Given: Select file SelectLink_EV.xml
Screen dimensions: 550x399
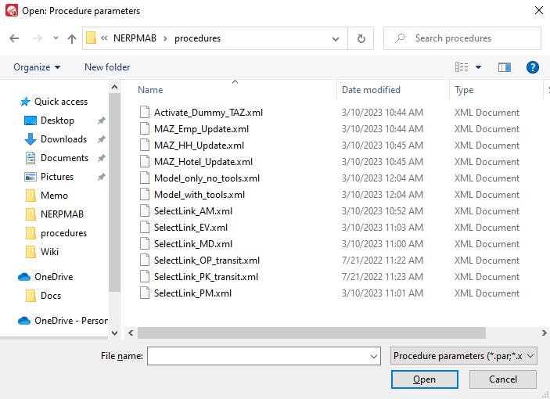Looking at the screenshot, I should [191, 228].
